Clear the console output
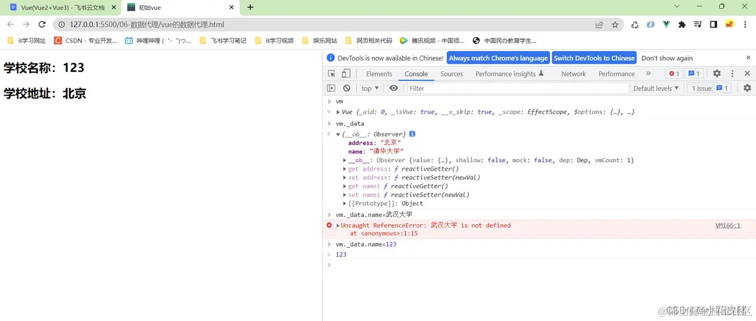Screen dimensions: 756x321 pos(347,88)
